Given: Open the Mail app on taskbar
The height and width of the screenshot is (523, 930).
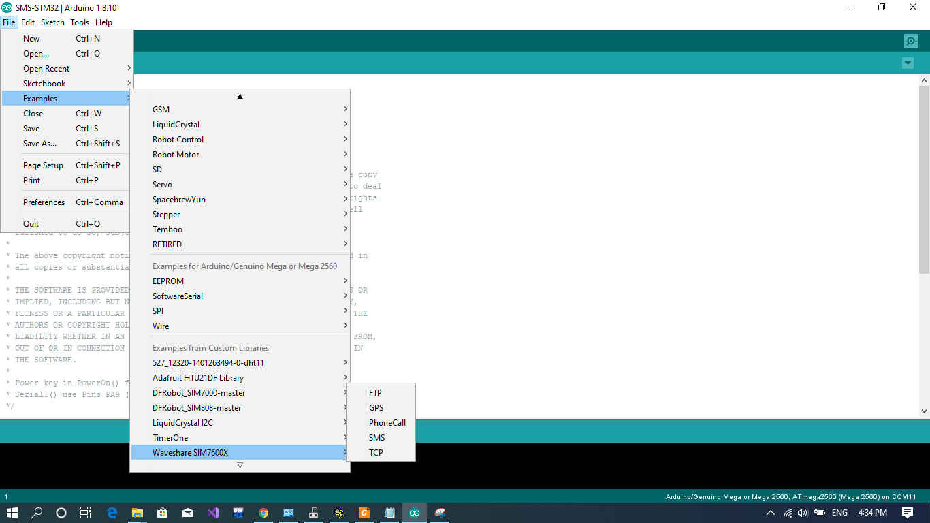Looking at the screenshot, I should tap(188, 513).
